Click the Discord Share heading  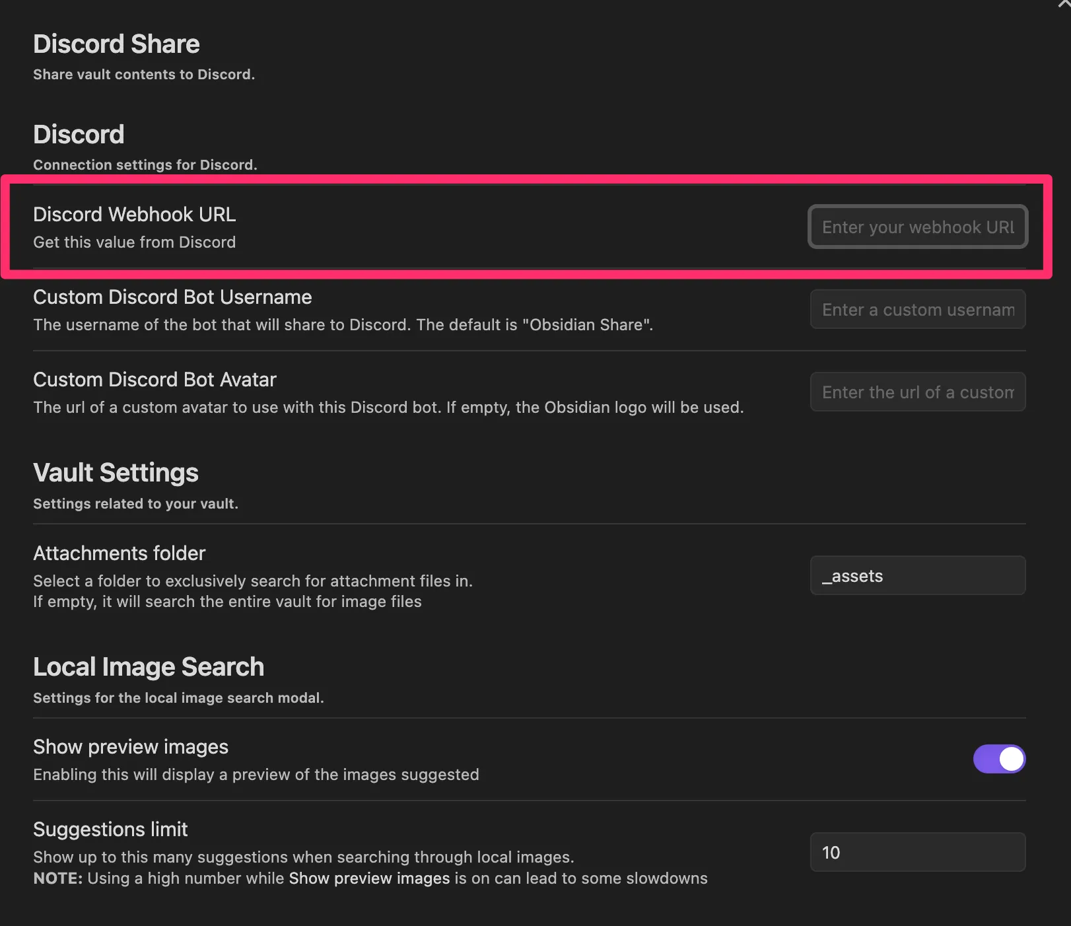click(116, 44)
